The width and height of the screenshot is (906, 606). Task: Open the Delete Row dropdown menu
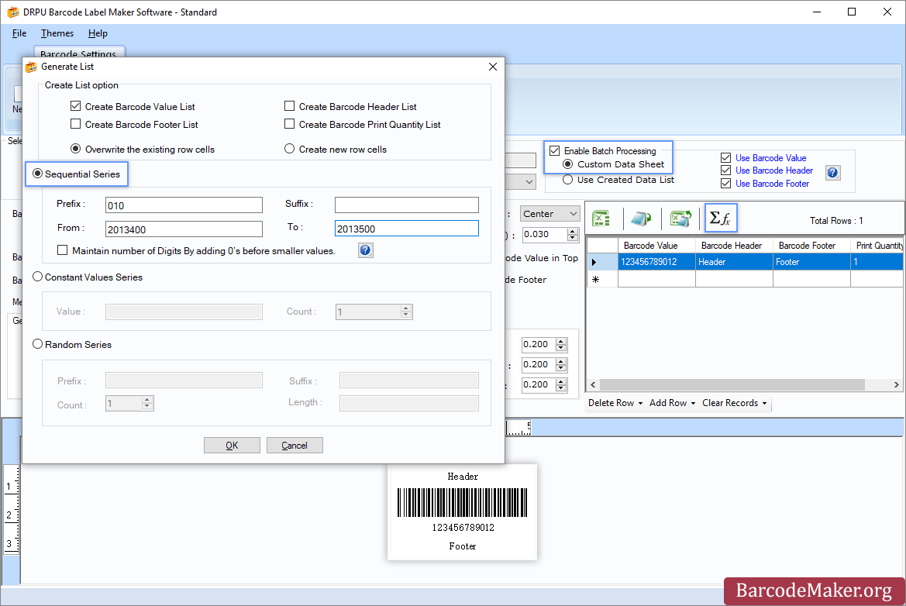(x=615, y=403)
